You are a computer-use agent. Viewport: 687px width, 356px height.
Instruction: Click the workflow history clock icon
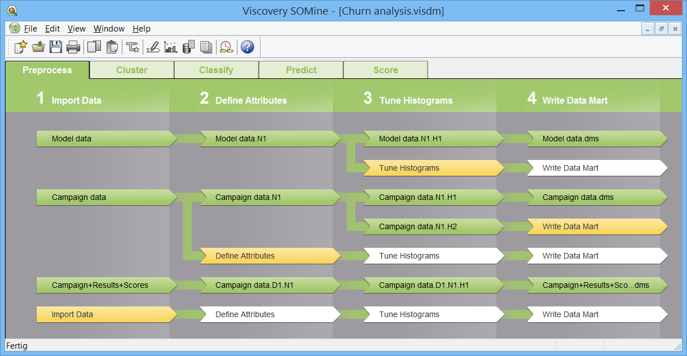click(227, 47)
